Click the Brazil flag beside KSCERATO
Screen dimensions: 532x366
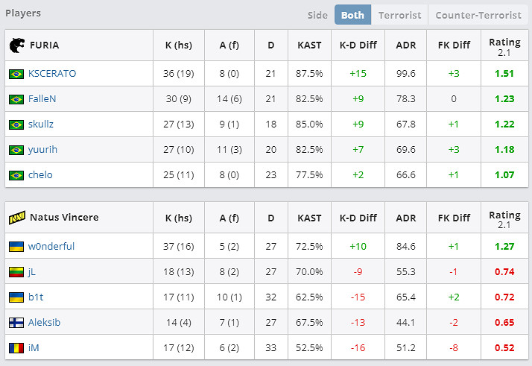point(16,74)
